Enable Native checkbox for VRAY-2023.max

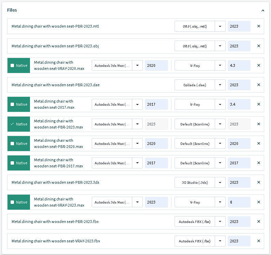13,202
